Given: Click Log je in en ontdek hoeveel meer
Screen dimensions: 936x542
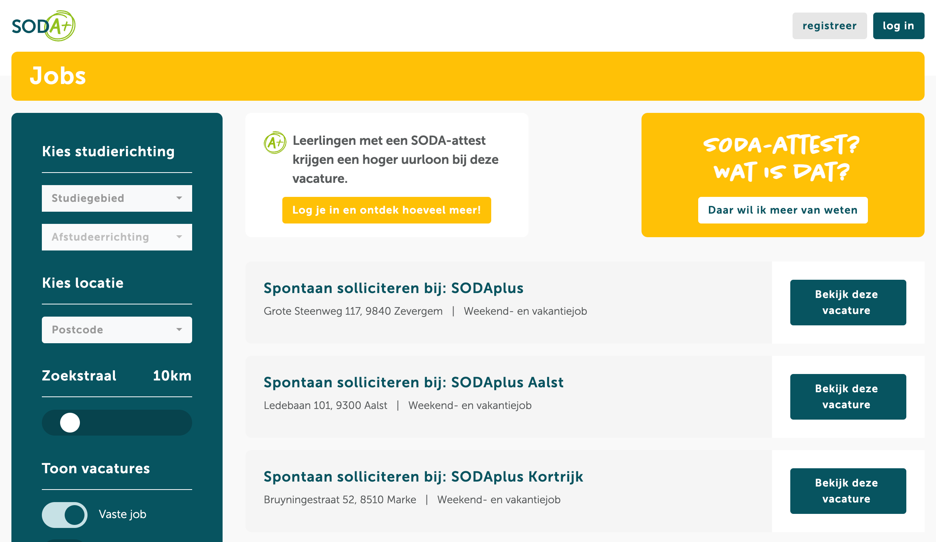Looking at the screenshot, I should [387, 210].
